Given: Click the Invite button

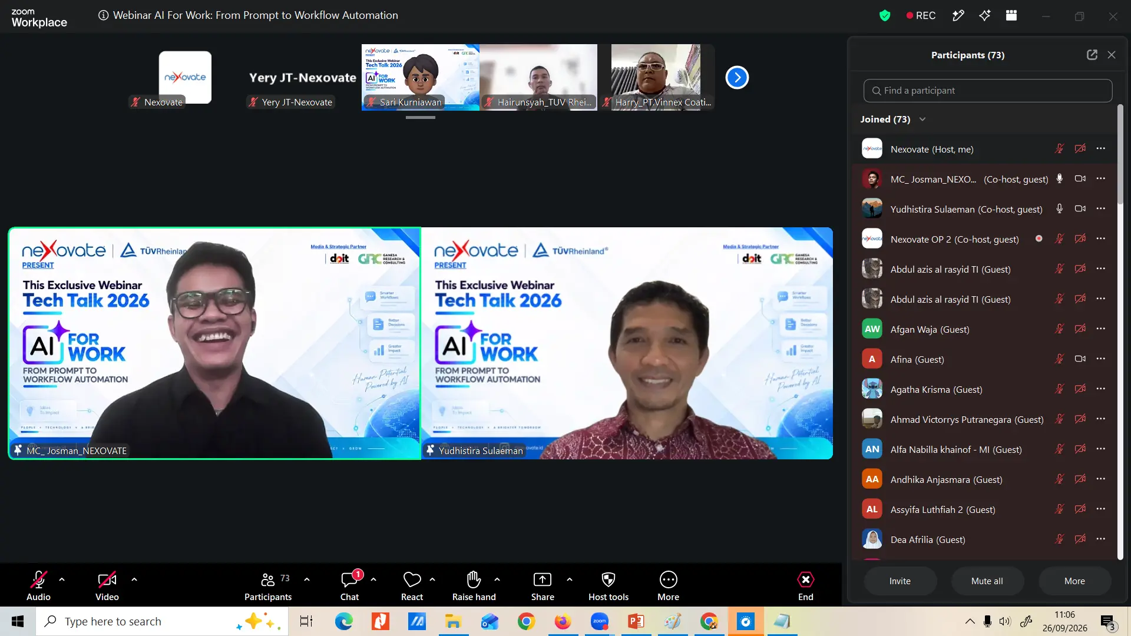Looking at the screenshot, I should coord(900,581).
